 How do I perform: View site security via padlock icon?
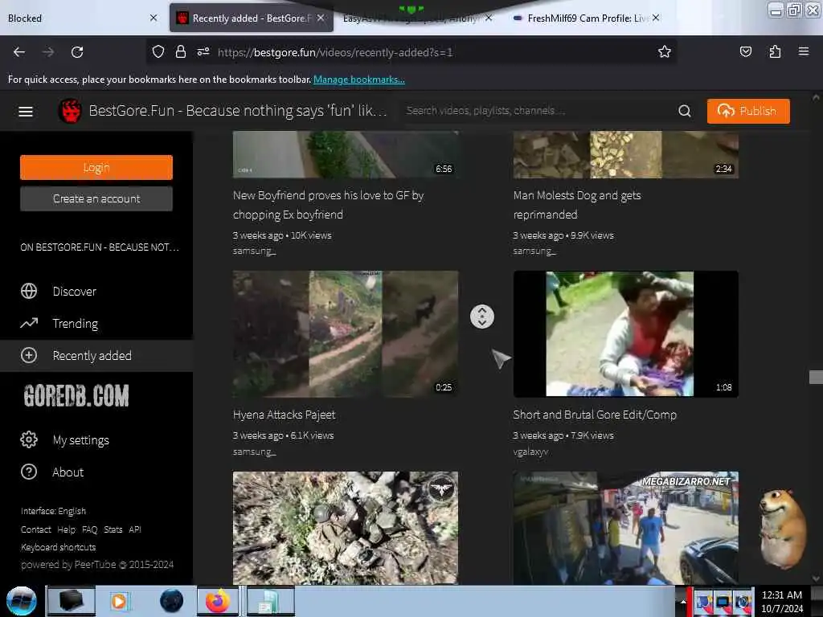click(181, 52)
